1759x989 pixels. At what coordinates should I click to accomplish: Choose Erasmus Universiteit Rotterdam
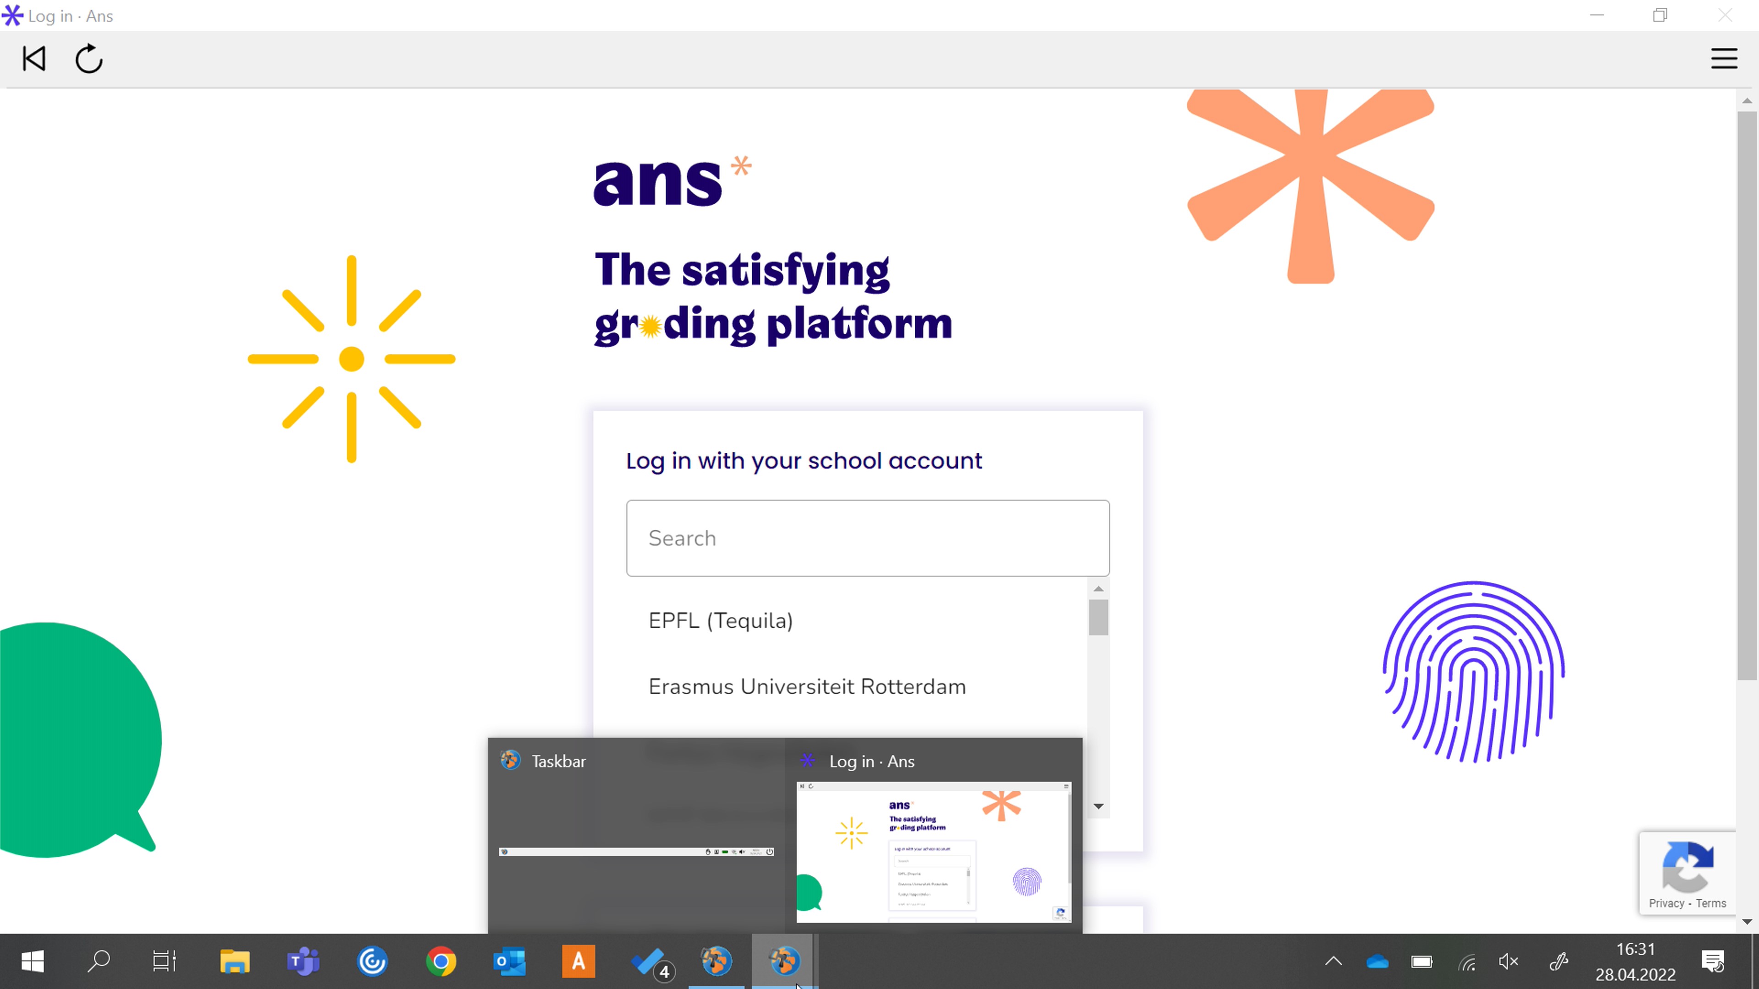click(806, 687)
